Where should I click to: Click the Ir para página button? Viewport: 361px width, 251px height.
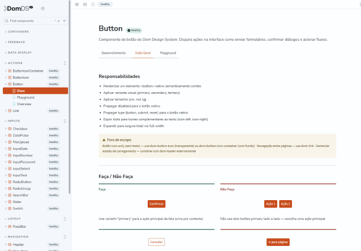(x=278, y=242)
